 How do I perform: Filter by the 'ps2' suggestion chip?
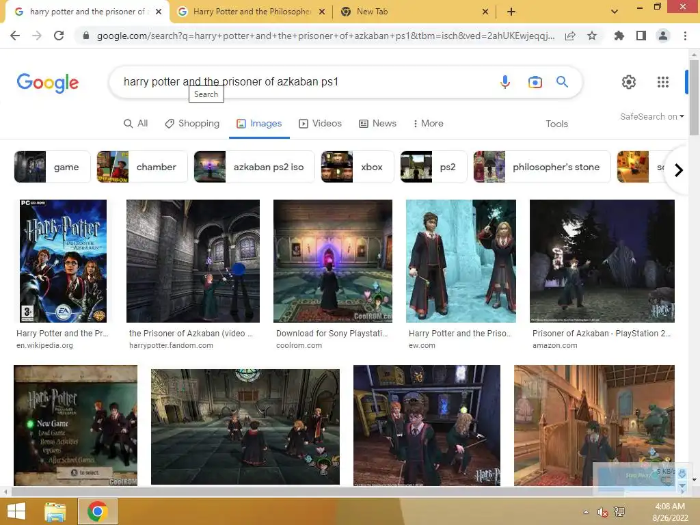click(x=433, y=167)
